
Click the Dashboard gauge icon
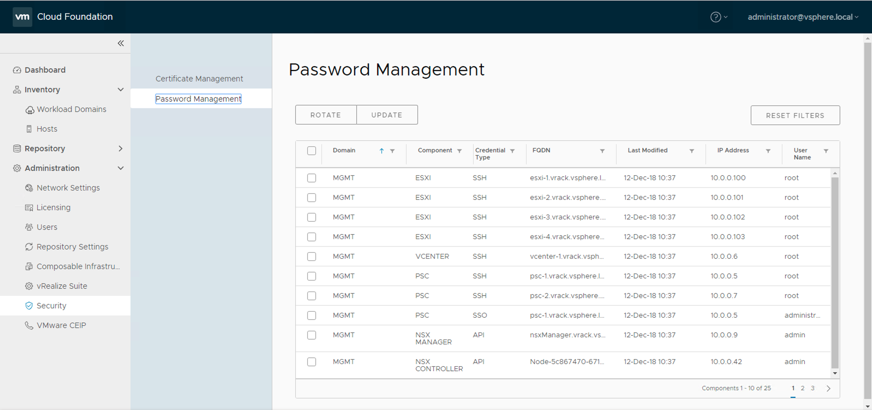17,70
